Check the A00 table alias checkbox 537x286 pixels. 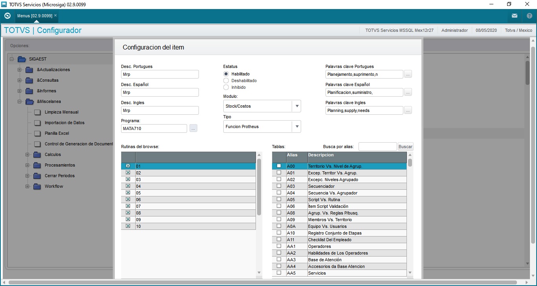point(279,166)
